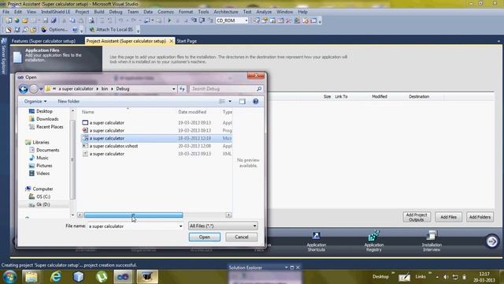
Task: Open Internet Explorer from the taskbar
Action: tap(56, 277)
